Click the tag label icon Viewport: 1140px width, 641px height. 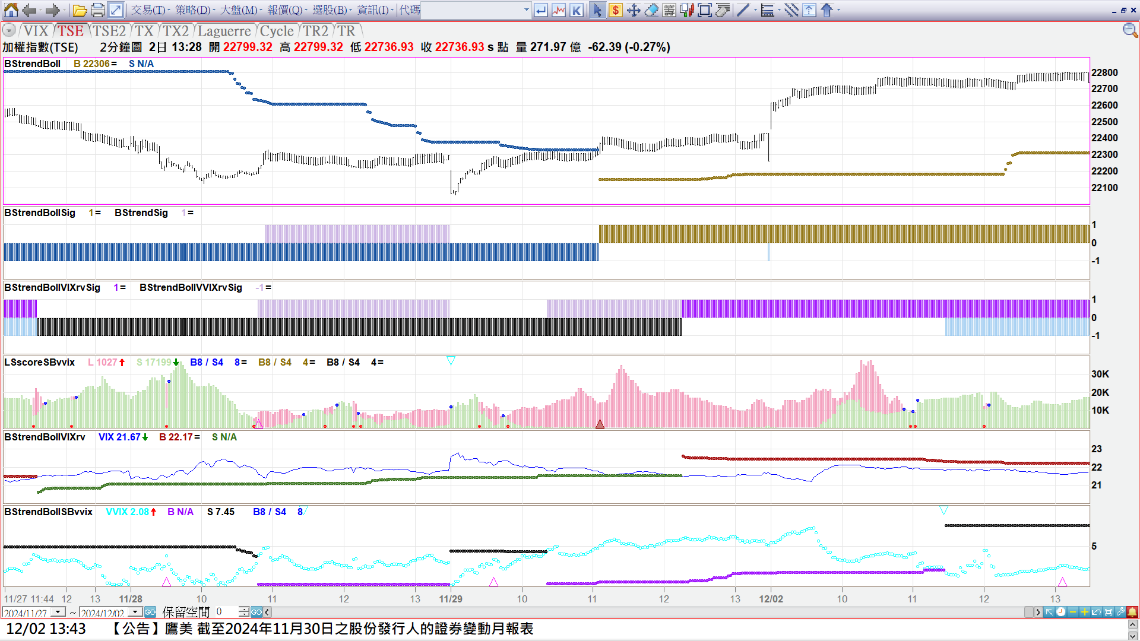[x=722, y=10]
